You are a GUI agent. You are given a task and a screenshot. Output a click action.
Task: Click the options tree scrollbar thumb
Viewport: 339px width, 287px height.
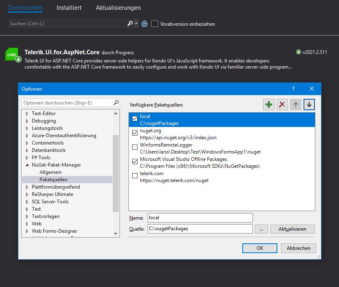coord(116,173)
